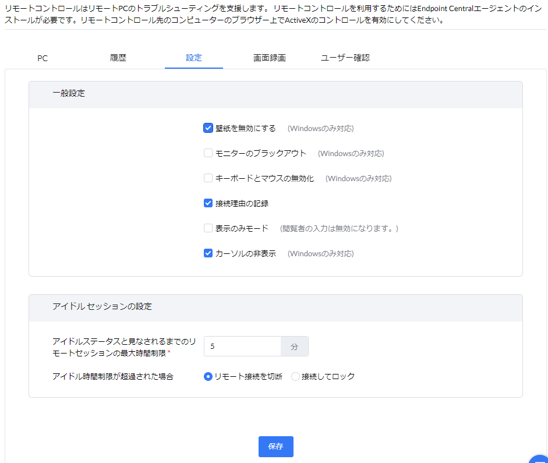Click the 一般設定 section header
Viewport: 548px width, 463px height.
pos(69,93)
